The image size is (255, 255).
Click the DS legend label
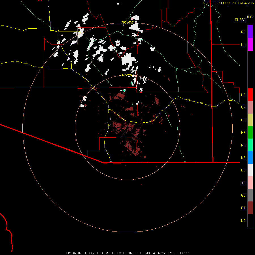[x=243, y=170]
